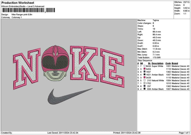Viewport: 191px width, 135px height.
Task: Select Max Stitch value '11.8 mm'
Action: pos(157,49)
